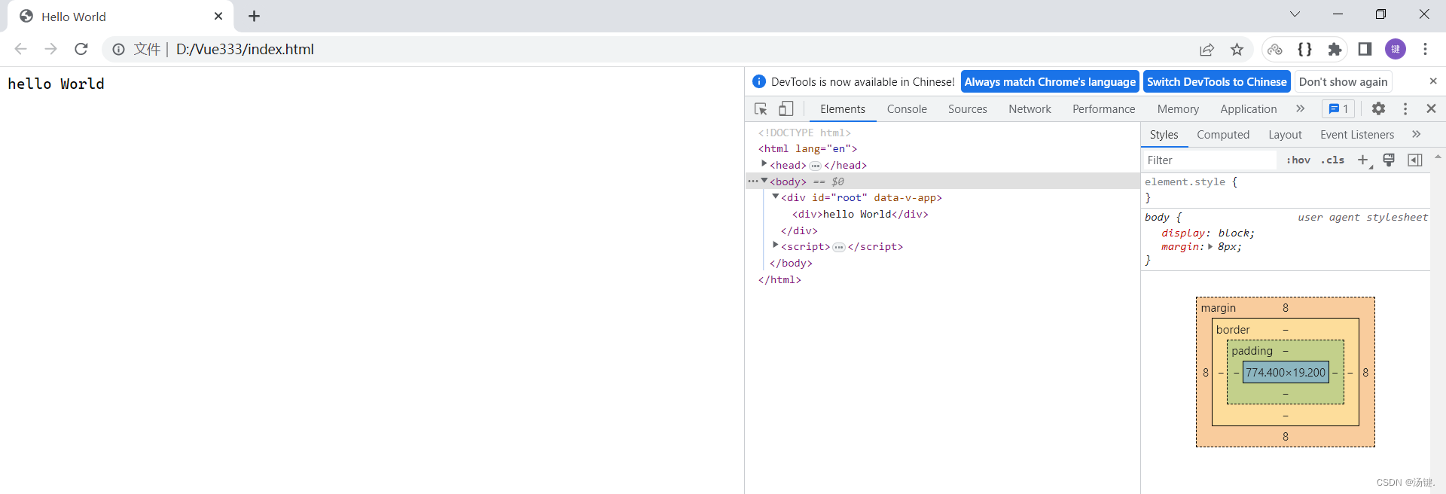The image size is (1446, 494).
Task: Toggle the rendering emulations paintbrush icon
Action: [1390, 160]
